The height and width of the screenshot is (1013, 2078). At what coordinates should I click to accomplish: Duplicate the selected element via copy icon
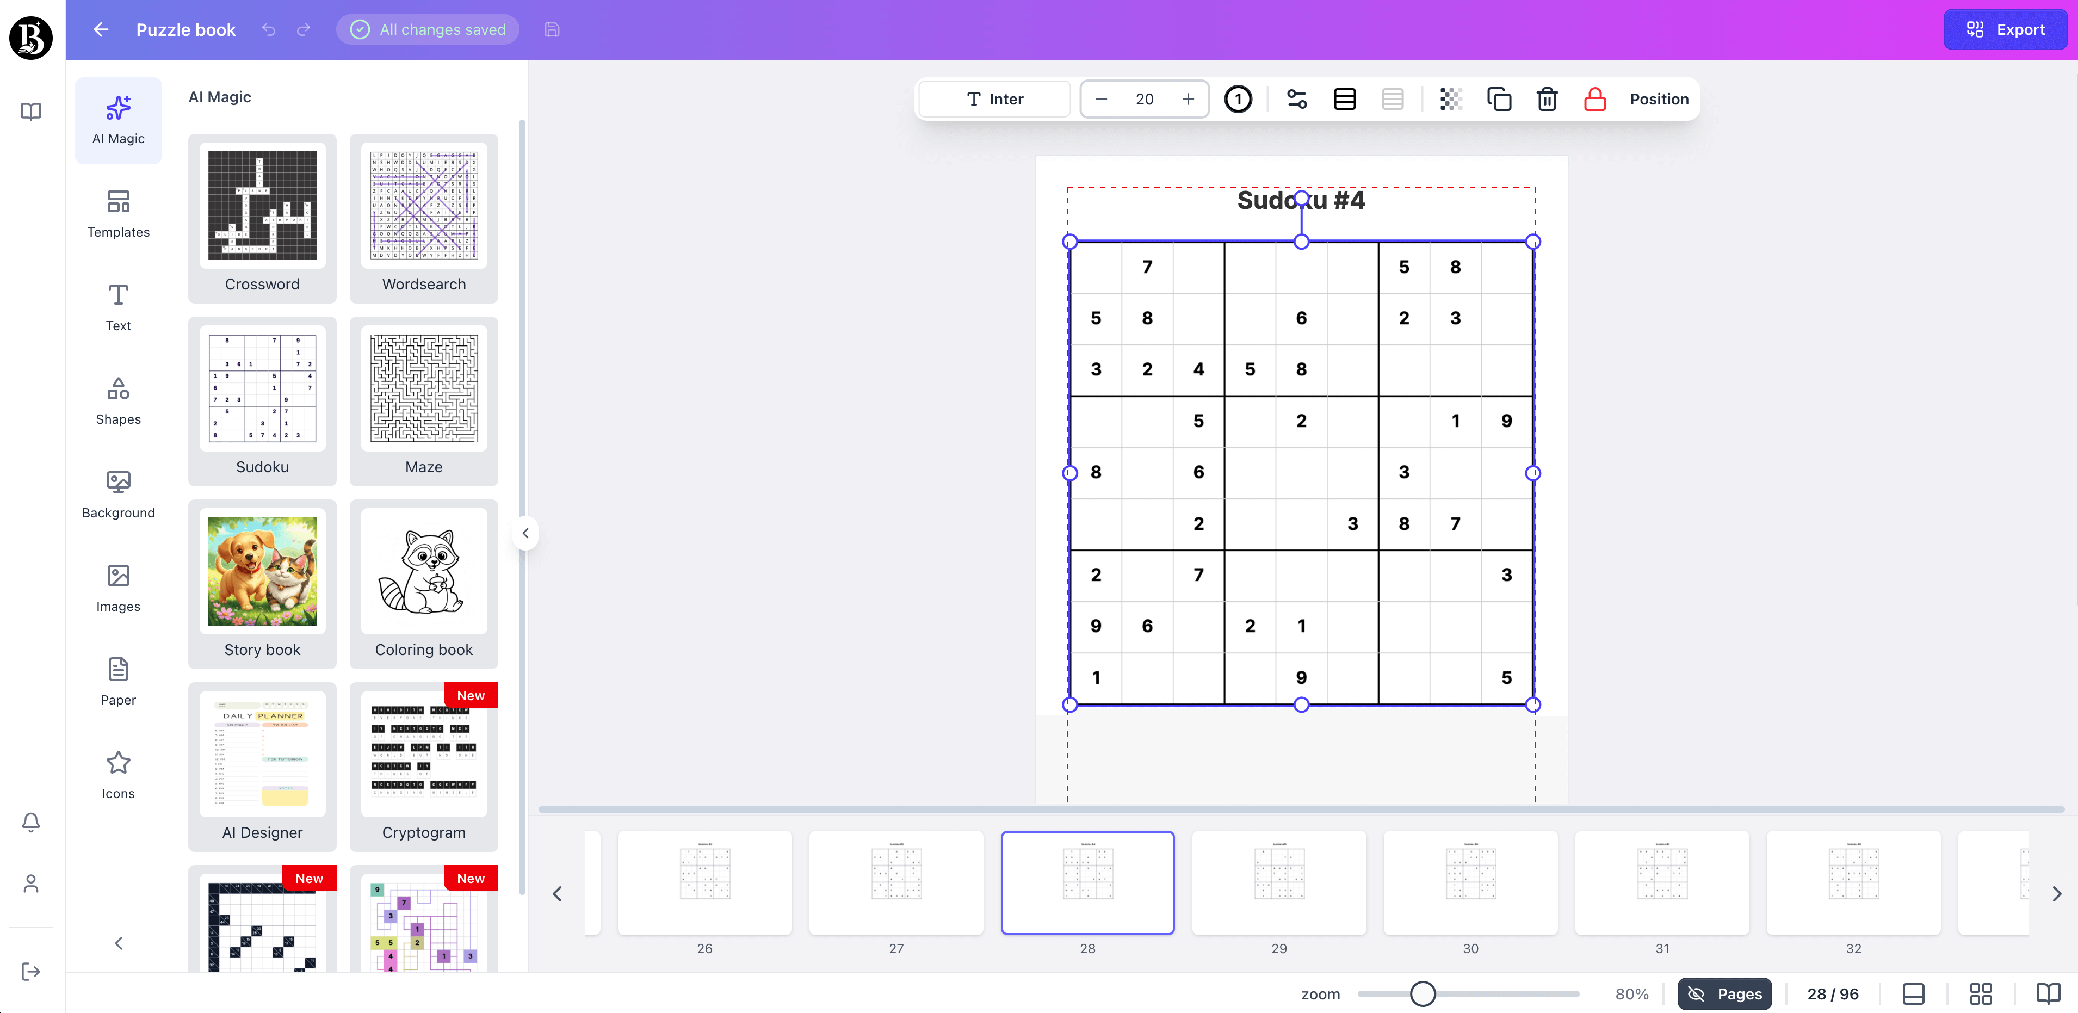click(1499, 98)
